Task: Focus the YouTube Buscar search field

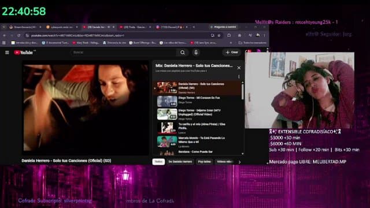Action: (x=124, y=53)
